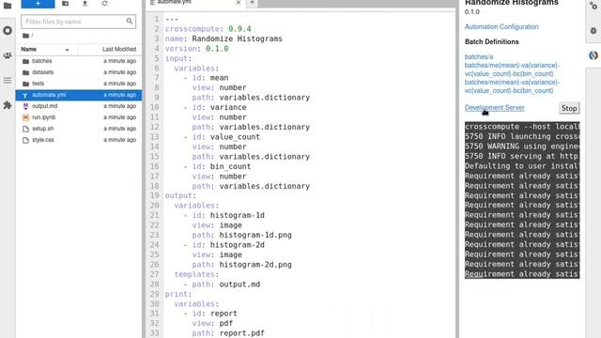Open the Development Server link
This screenshot has width=601, height=338.
[495, 108]
